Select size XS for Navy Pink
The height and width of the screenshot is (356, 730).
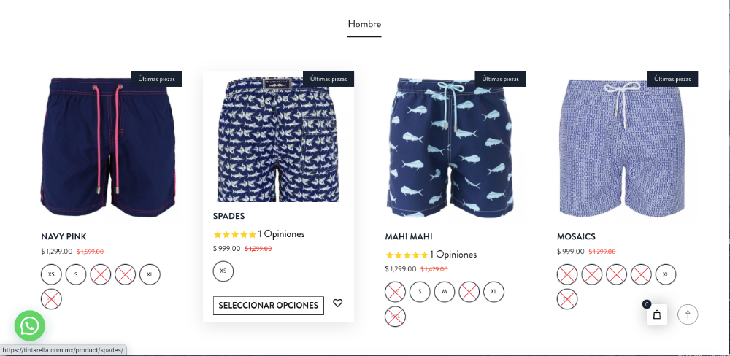point(51,274)
